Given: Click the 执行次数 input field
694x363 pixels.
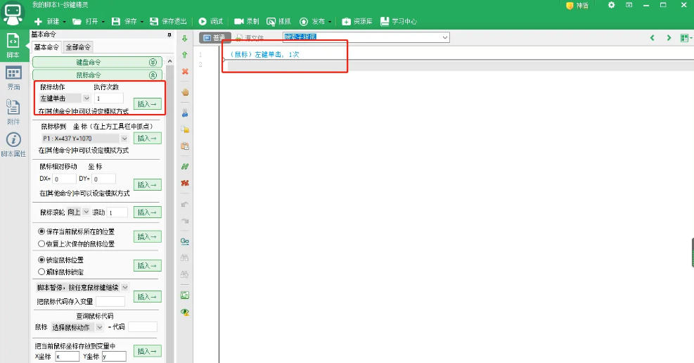Looking at the screenshot, I should [108, 98].
